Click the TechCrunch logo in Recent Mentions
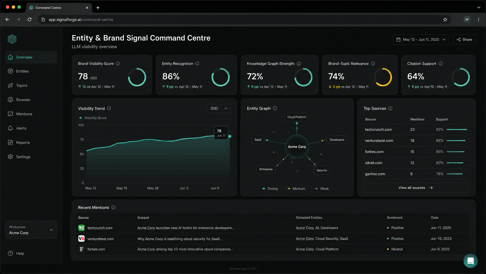486x274 pixels. (x=81, y=228)
